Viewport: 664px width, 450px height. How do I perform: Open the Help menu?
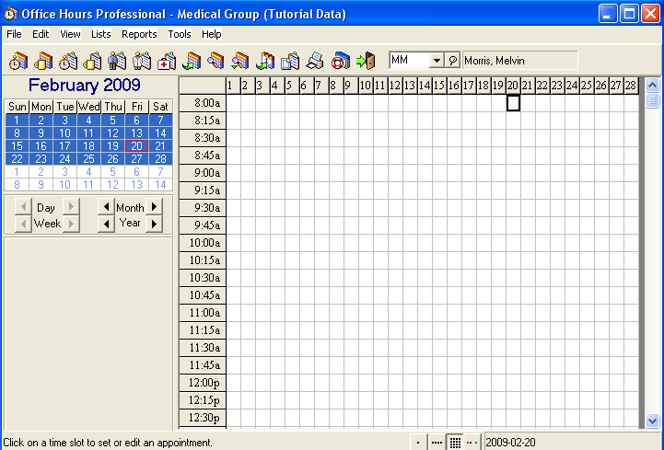click(211, 34)
